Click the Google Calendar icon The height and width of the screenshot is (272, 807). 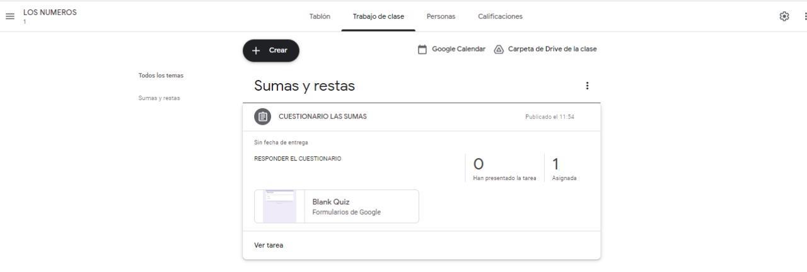click(x=422, y=49)
